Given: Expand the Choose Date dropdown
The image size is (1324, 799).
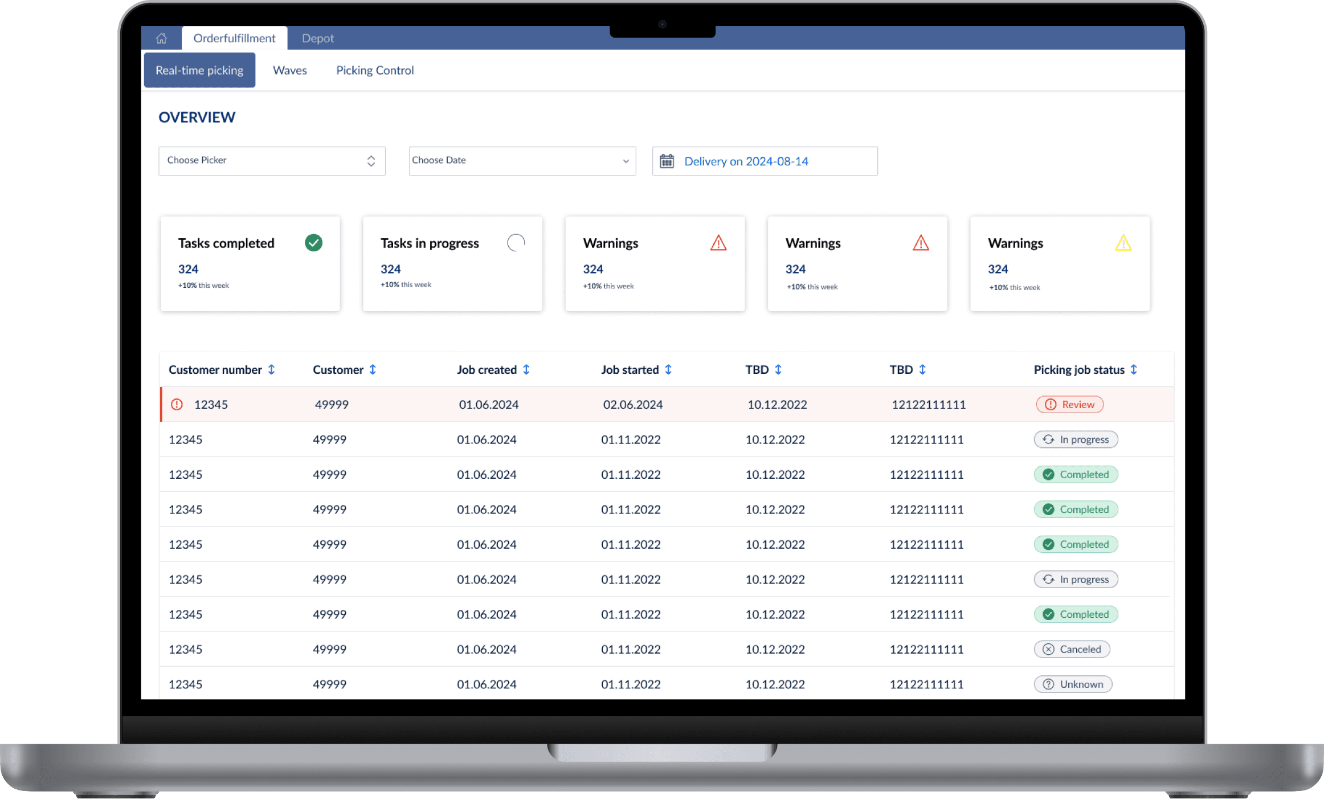Looking at the screenshot, I should 522,161.
